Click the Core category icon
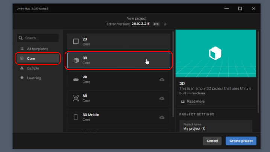Image resolution: width=270 pixels, height=152 pixels. pos(22,58)
